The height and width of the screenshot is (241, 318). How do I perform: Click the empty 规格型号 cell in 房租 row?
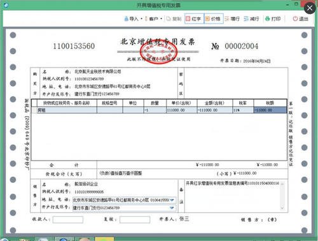[109, 110]
